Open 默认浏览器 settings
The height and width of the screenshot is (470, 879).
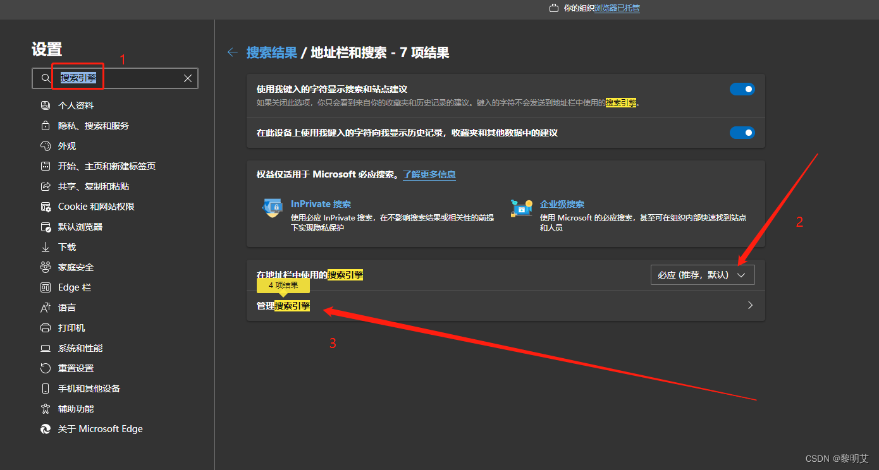[80, 227]
